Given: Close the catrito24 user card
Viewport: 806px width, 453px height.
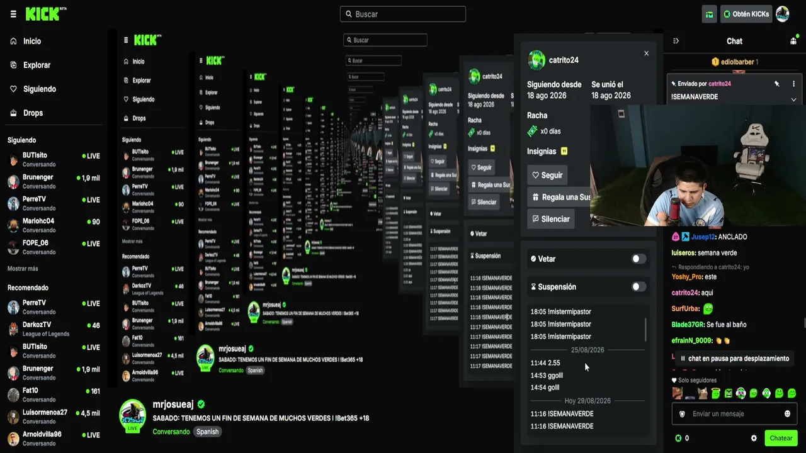Looking at the screenshot, I should coord(646,53).
